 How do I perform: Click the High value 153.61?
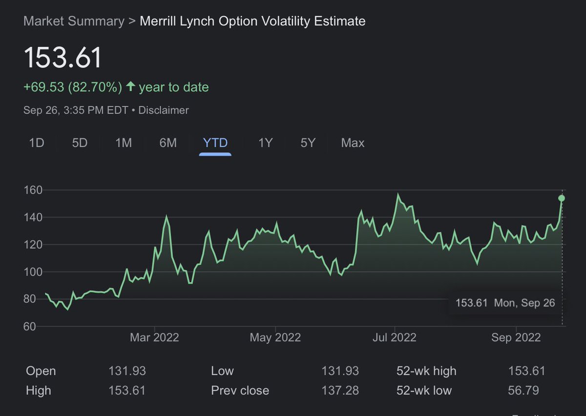tap(127, 391)
